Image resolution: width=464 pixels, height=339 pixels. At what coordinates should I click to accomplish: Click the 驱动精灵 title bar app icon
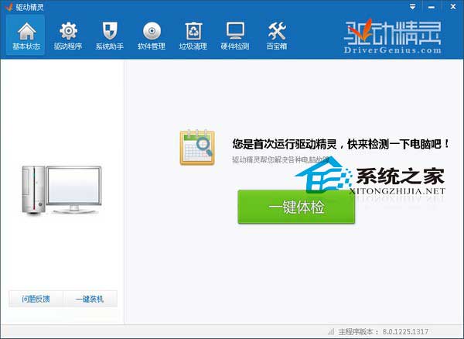[9, 7]
